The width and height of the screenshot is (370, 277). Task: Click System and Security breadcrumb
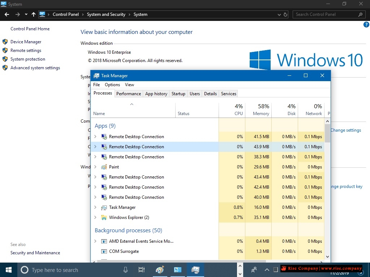tap(106, 14)
